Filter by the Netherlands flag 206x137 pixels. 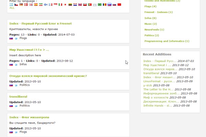pos(75,4)
